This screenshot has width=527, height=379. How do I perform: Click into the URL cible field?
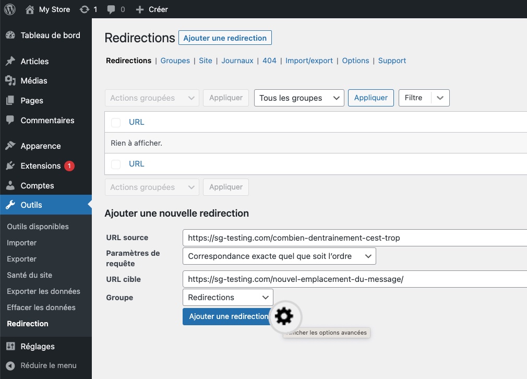click(x=355, y=279)
